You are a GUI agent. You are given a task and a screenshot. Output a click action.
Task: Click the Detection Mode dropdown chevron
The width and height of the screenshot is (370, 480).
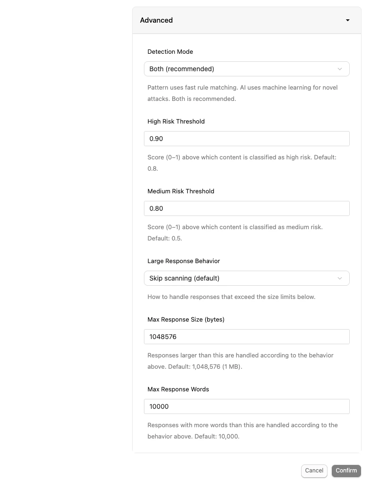tap(339, 68)
